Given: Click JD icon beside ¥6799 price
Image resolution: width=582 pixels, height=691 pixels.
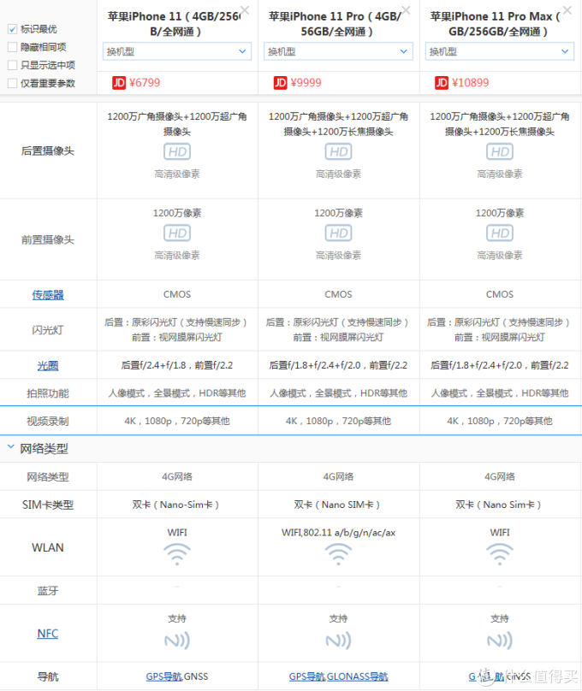Looking at the screenshot, I should 119,83.
